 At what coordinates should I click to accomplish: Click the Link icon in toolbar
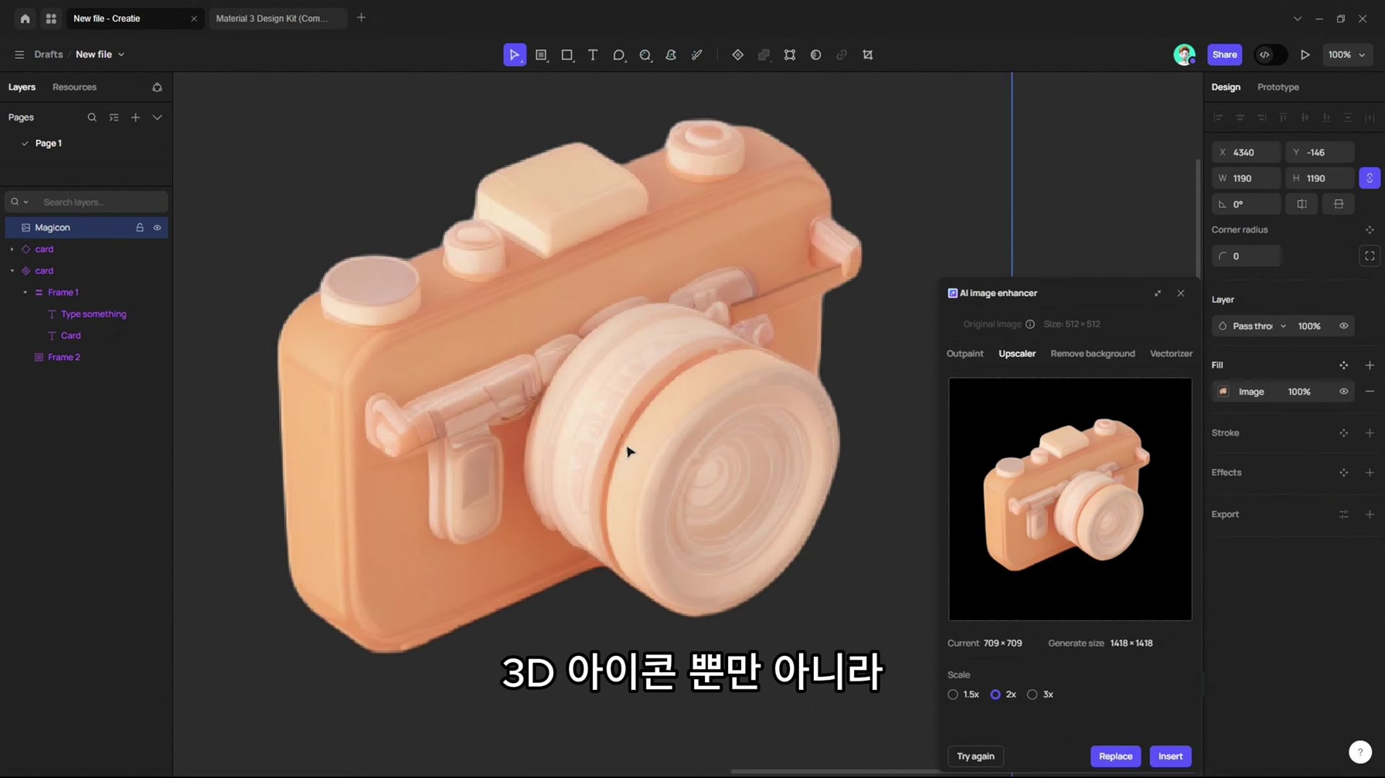click(x=842, y=55)
